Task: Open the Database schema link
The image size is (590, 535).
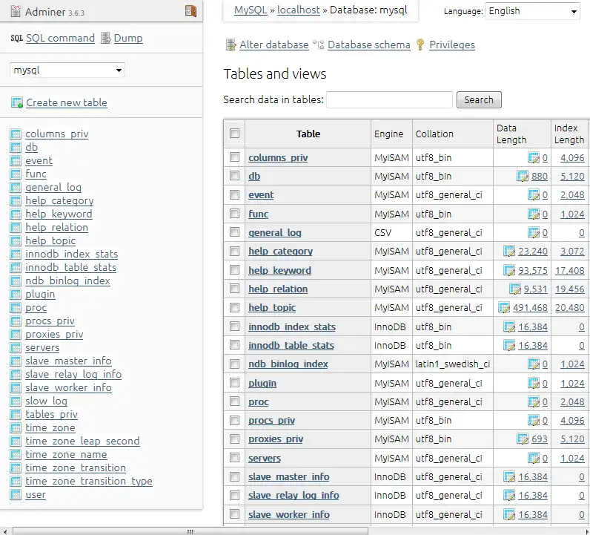Action: [x=368, y=45]
